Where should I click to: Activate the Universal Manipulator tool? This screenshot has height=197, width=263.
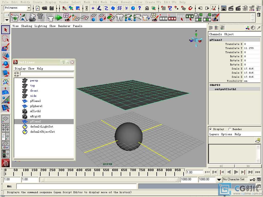6,82
